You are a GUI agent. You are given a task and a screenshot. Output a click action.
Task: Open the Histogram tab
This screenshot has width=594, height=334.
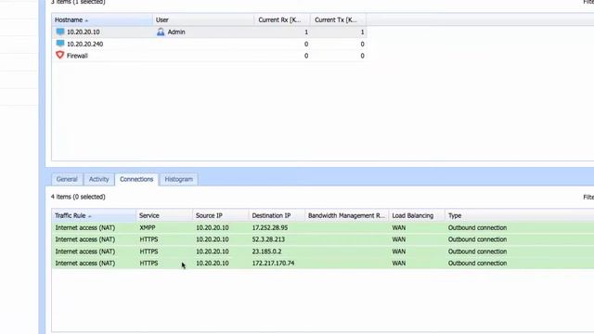click(179, 179)
